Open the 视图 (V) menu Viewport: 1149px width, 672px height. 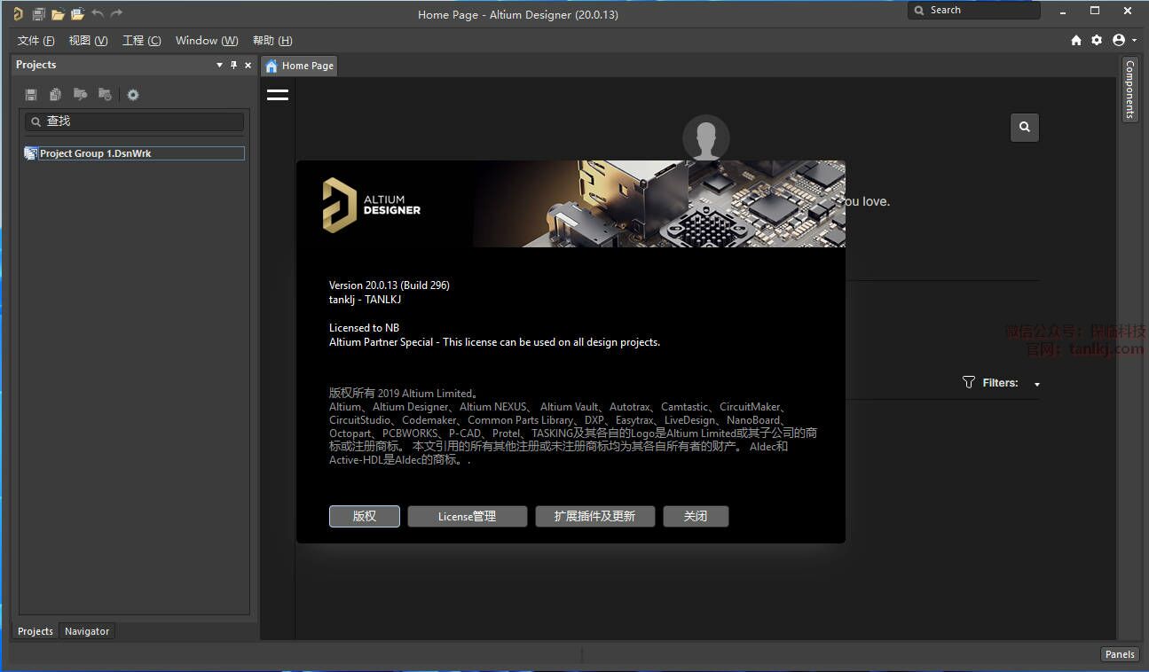click(x=88, y=41)
